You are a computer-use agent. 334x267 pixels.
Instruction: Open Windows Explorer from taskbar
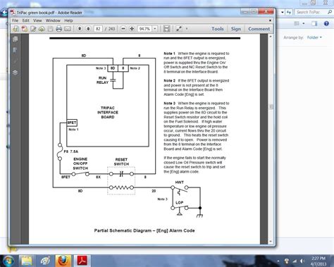click(x=27, y=261)
